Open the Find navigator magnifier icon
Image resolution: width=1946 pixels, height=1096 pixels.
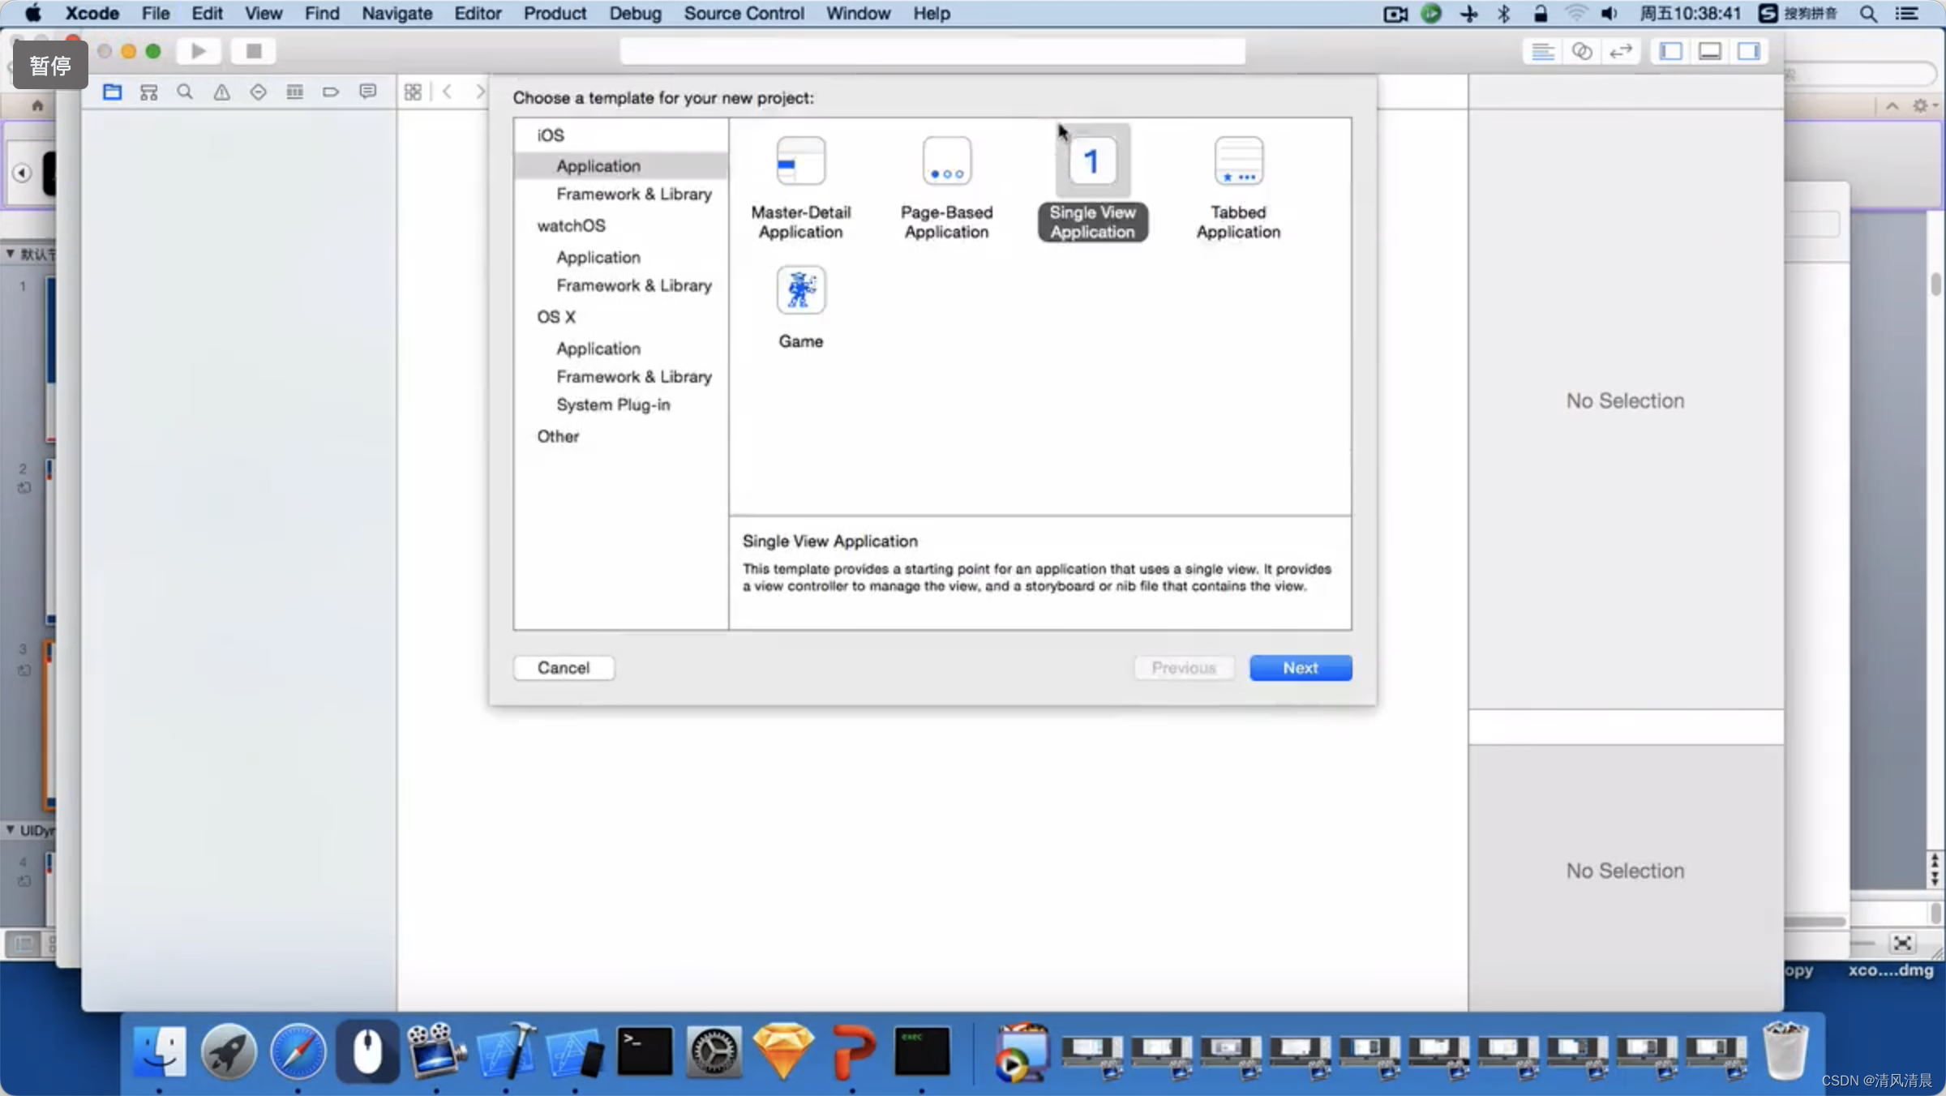(x=185, y=92)
